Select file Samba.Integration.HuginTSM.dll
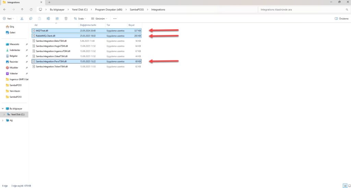This screenshot has height=188, width=351. pyautogui.click(x=87, y=46)
